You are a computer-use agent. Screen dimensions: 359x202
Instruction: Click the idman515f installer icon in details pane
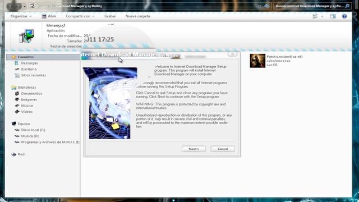26,36
